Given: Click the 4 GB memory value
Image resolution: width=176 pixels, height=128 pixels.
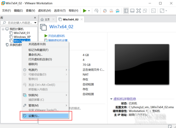Looking at the screenshot, I should pos(86,55).
